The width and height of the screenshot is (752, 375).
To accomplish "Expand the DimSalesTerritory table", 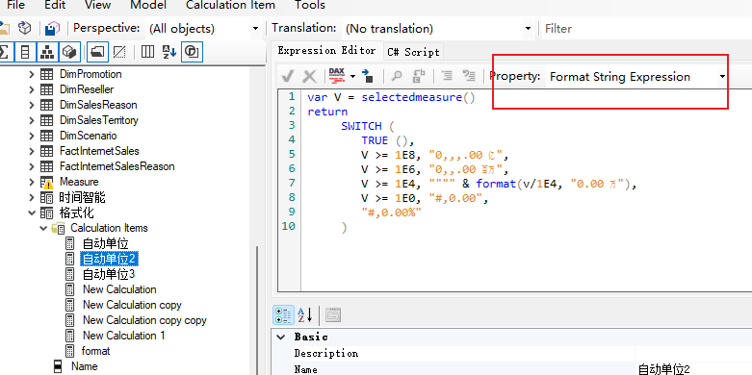I will 32,120.
